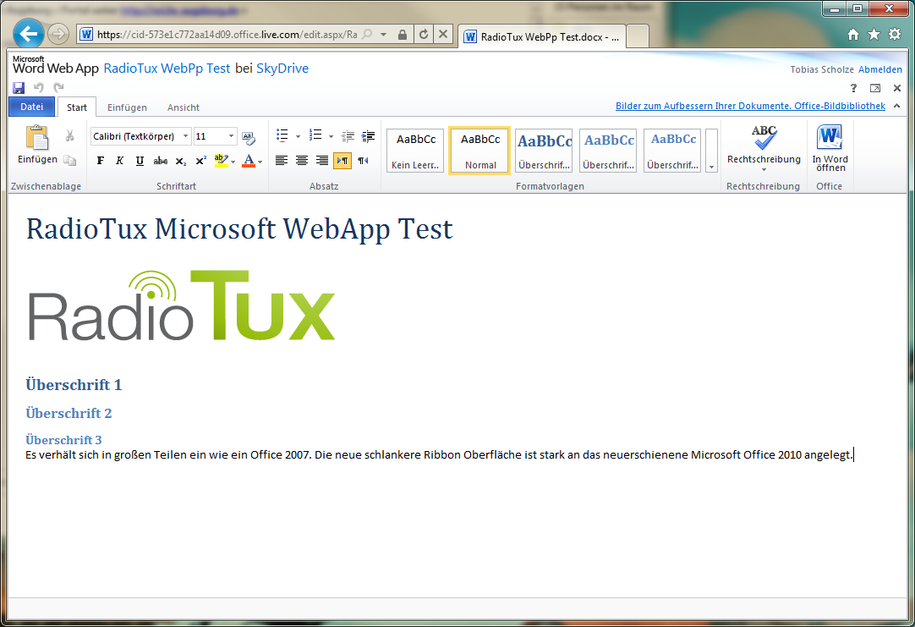Apply yellow text highlight color
The width and height of the screenshot is (915, 627).
coord(221,161)
